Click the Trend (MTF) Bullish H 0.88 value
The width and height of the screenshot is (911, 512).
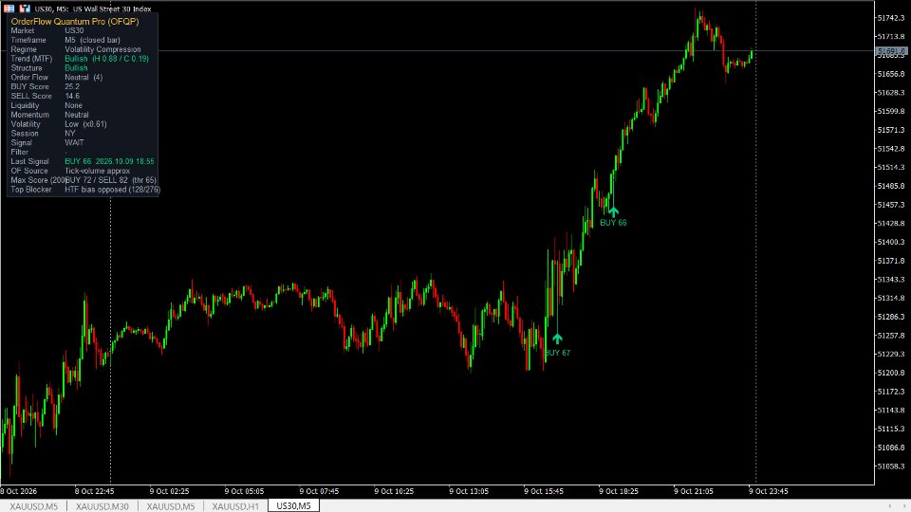(106, 59)
